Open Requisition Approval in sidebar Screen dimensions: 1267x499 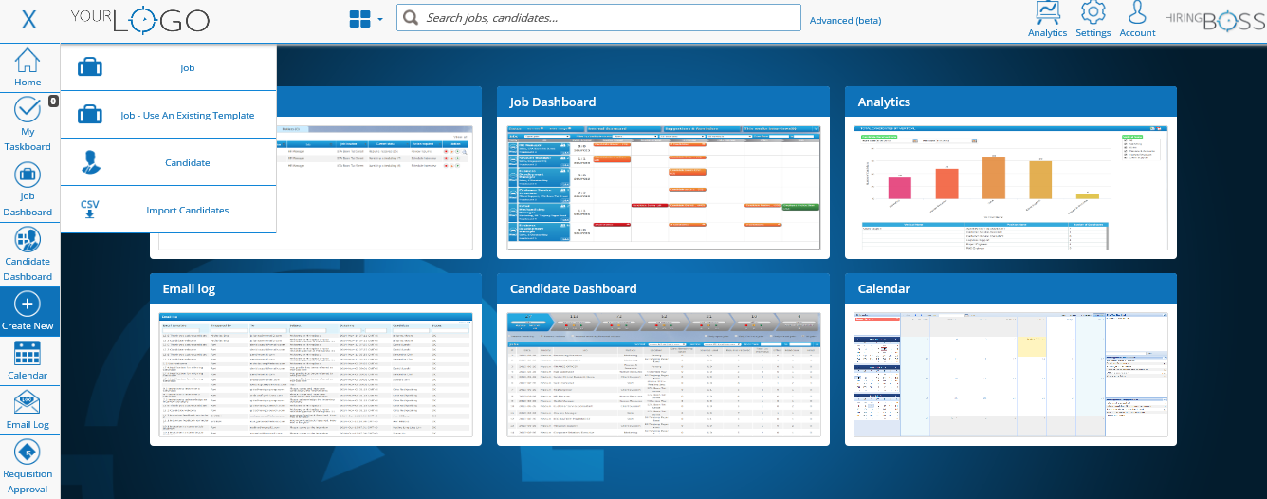tap(28, 466)
